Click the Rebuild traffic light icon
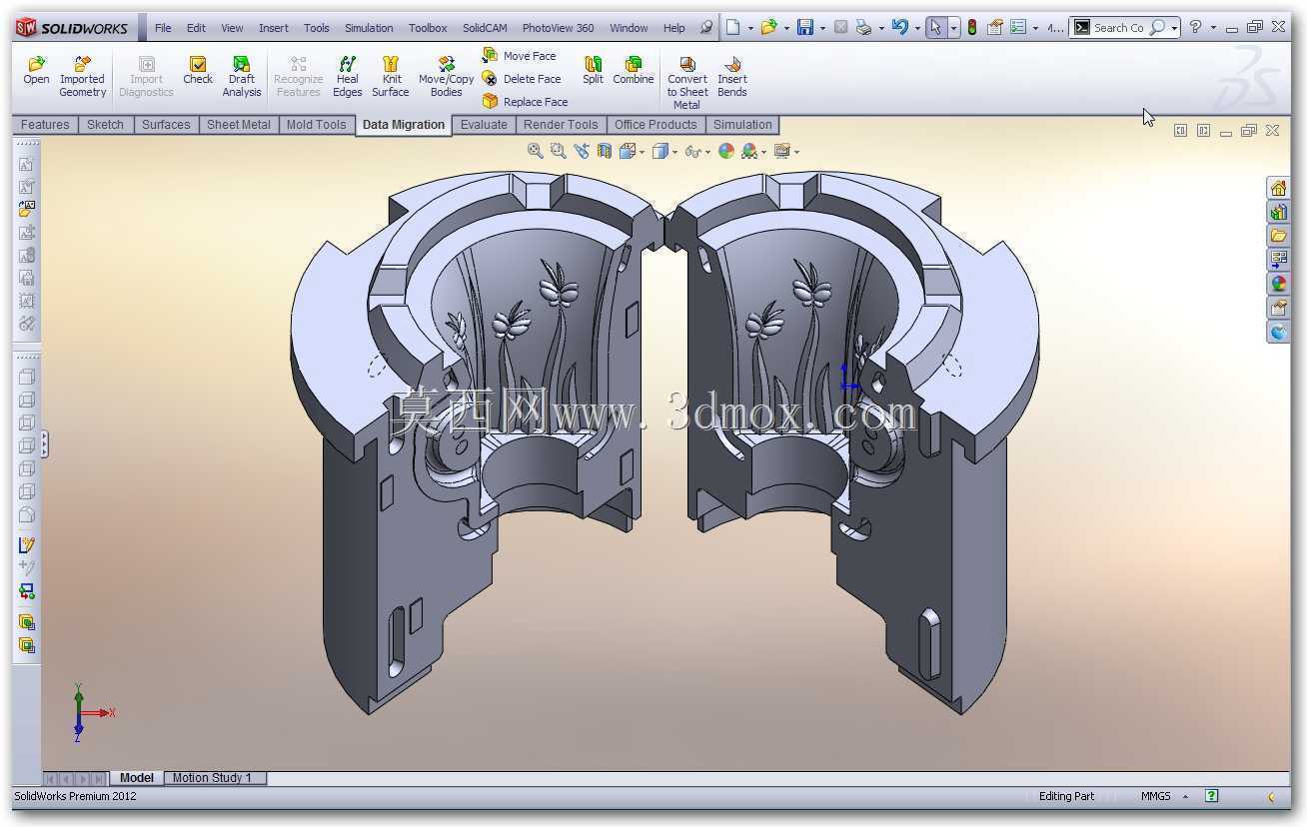 pyautogui.click(x=971, y=28)
